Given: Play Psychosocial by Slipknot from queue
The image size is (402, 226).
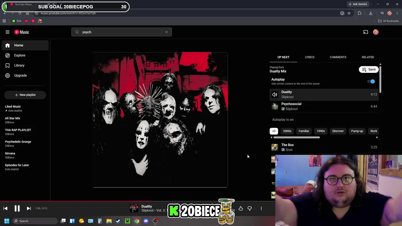Looking at the screenshot, I should [324, 106].
